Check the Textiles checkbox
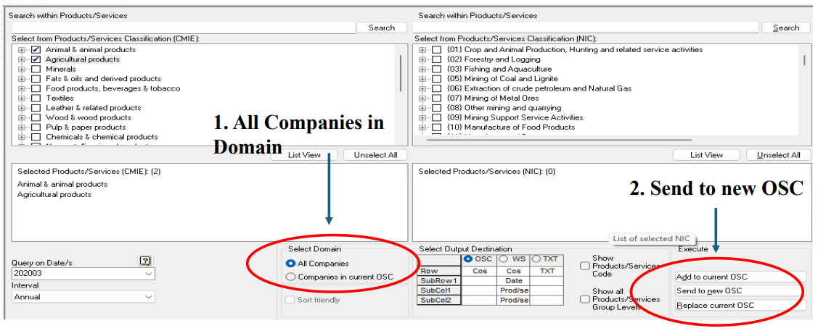818x331 pixels. (x=36, y=99)
